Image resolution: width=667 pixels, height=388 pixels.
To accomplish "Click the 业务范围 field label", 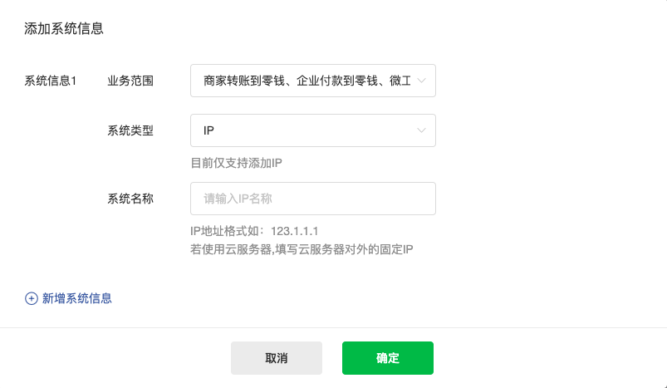I will pos(130,81).
